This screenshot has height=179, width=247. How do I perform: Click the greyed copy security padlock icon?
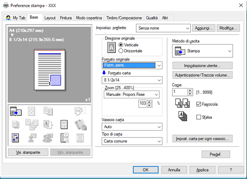pos(81,125)
